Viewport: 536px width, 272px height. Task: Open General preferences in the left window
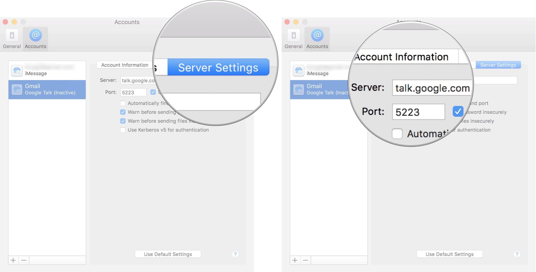[12, 39]
